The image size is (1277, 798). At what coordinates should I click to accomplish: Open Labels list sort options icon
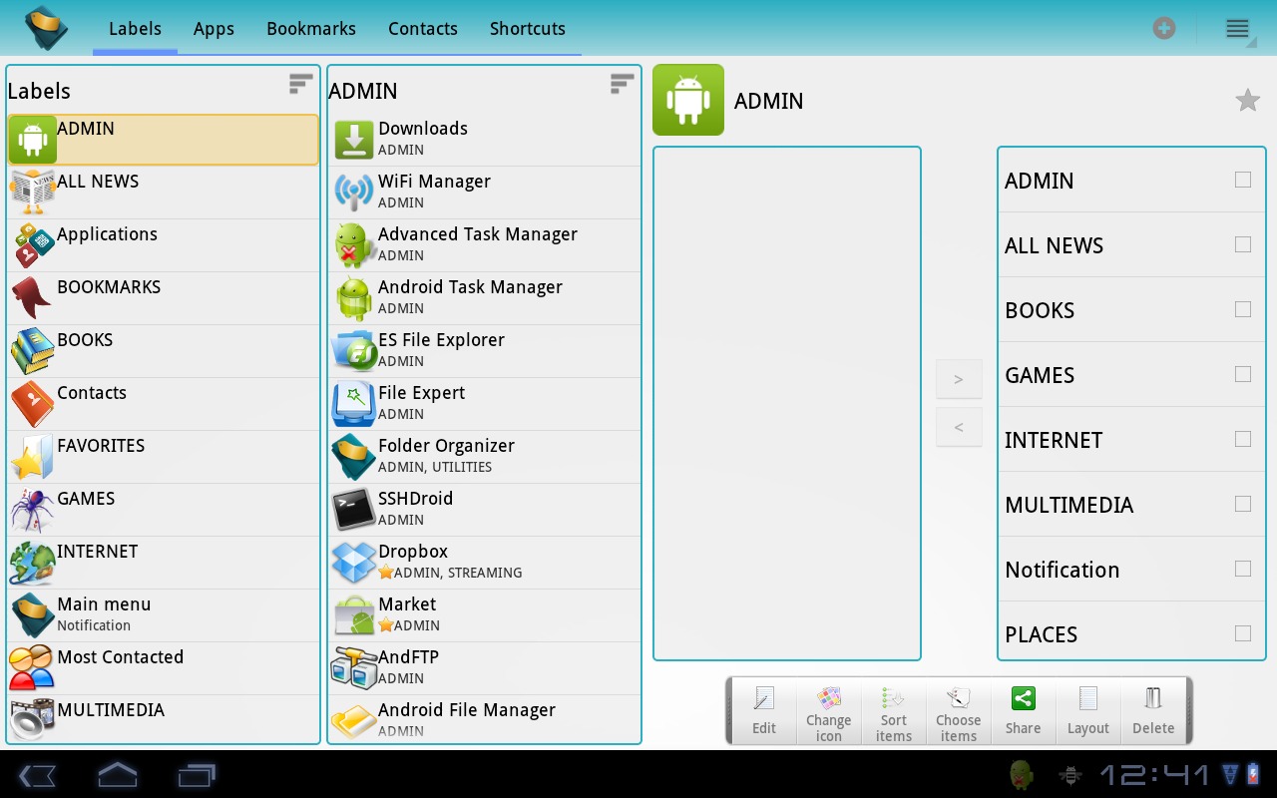click(301, 85)
